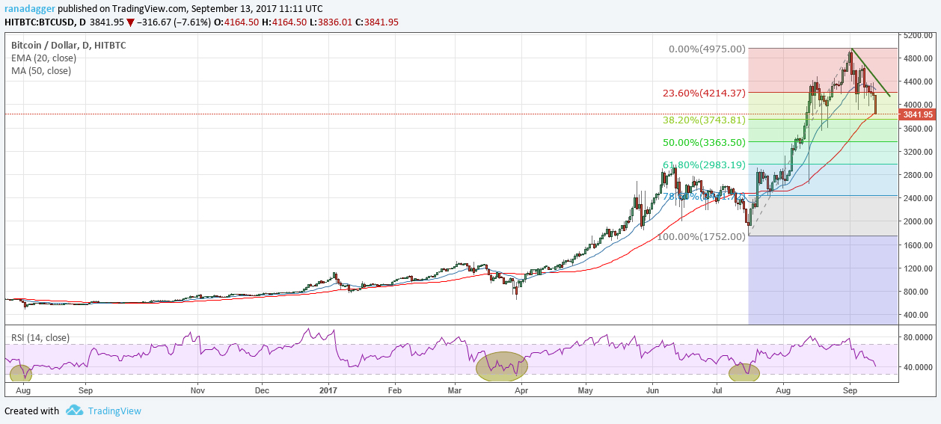
Task: Click the current price tag 3841.95
Action: [918, 114]
